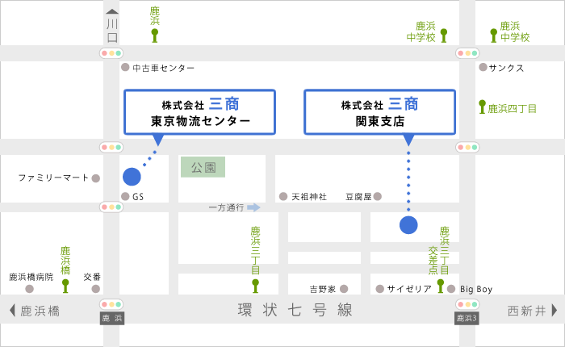Click the 西新井 direction text
This screenshot has height=347, width=565.
tap(527, 311)
